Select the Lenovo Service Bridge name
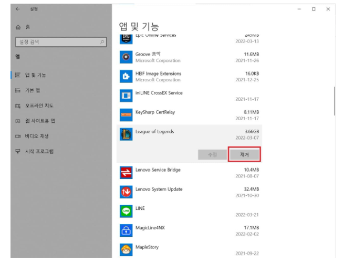 tap(158, 170)
